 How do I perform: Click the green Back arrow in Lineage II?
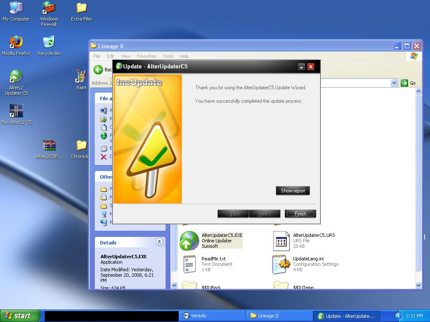98,70
